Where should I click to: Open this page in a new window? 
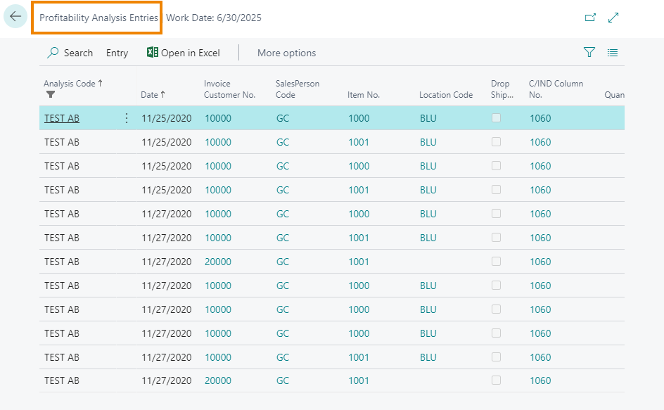(590, 18)
